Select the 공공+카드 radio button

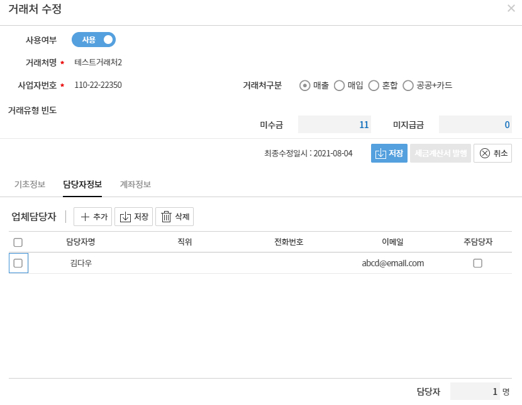[408, 85]
